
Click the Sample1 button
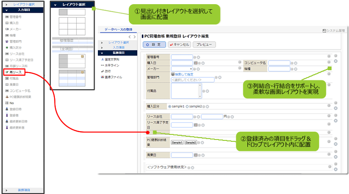pos(177,143)
